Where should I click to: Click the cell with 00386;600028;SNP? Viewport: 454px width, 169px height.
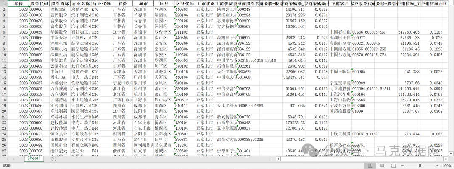363,32
